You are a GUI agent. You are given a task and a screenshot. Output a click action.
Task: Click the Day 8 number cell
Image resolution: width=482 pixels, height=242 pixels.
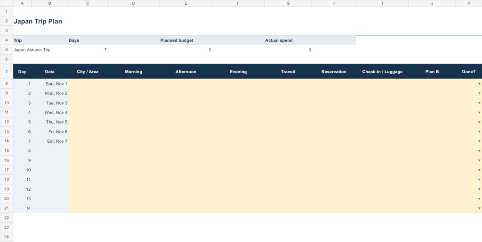tap(22, 151)
